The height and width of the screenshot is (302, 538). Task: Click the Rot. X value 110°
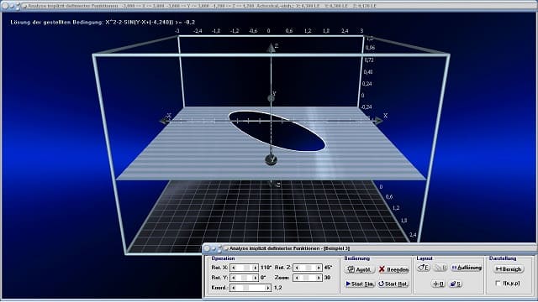266,268
